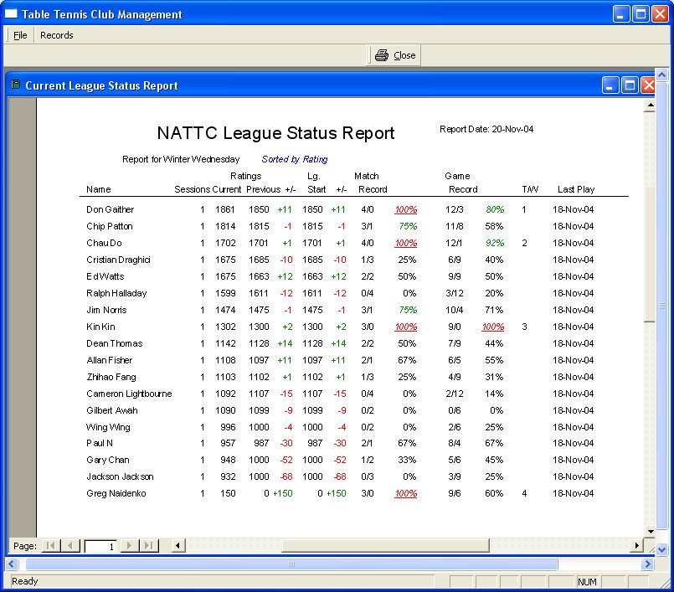Click outer window scroll up arrow
The image size is (674, 592).
661,75
